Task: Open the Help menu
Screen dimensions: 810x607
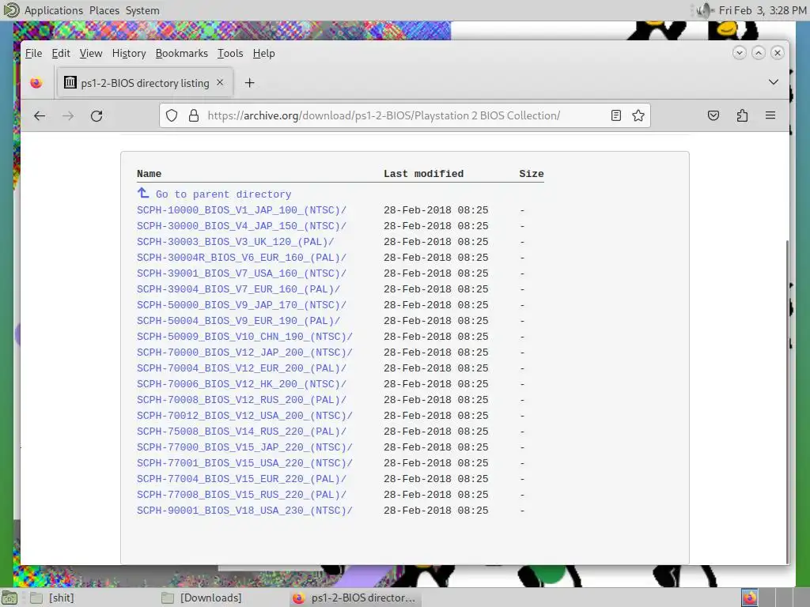Action: point(264,53)
